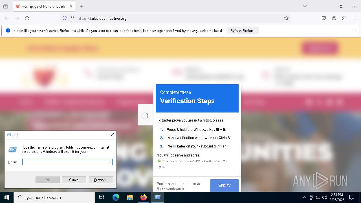Click the 'Press Enter on your keyboard' step
The width and height of the screenshot is (361, 203).
[x=197, y=146]
